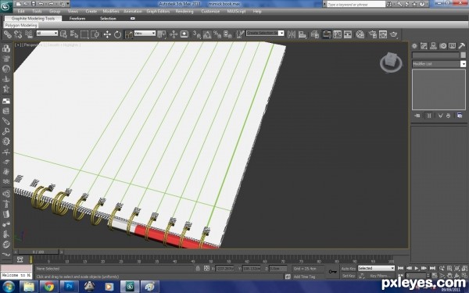Click the Polygon Modeling panel label
469x293 pixels.
click(x=21, y=26)
